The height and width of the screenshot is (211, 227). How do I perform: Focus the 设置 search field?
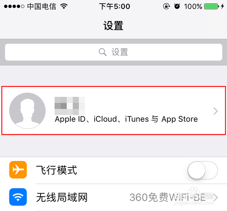click(x=113, y=52)
